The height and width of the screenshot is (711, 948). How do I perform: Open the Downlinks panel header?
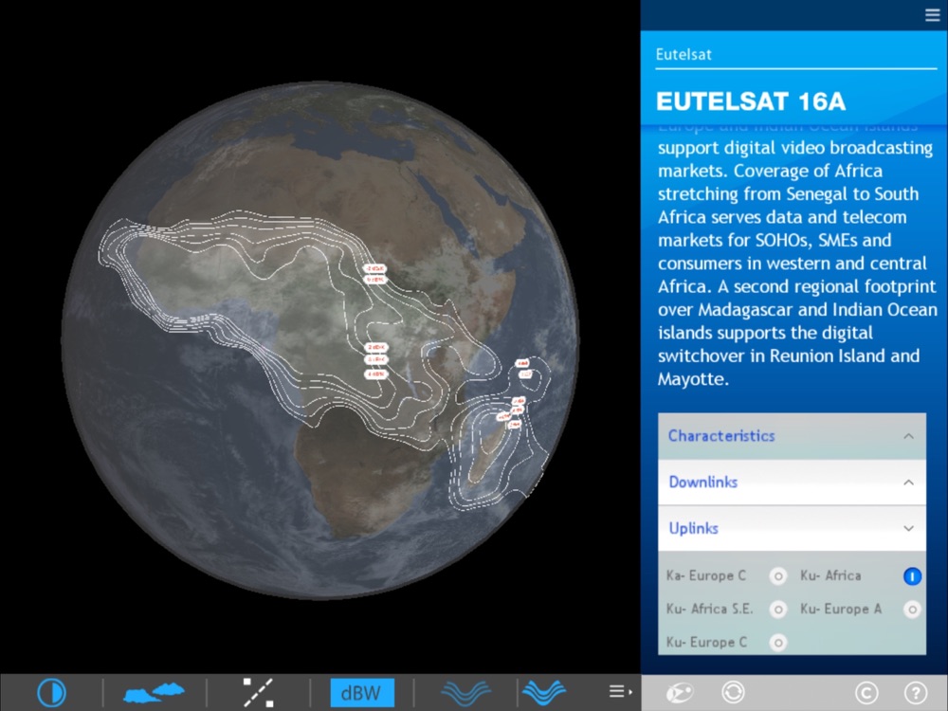pos(792,482)
